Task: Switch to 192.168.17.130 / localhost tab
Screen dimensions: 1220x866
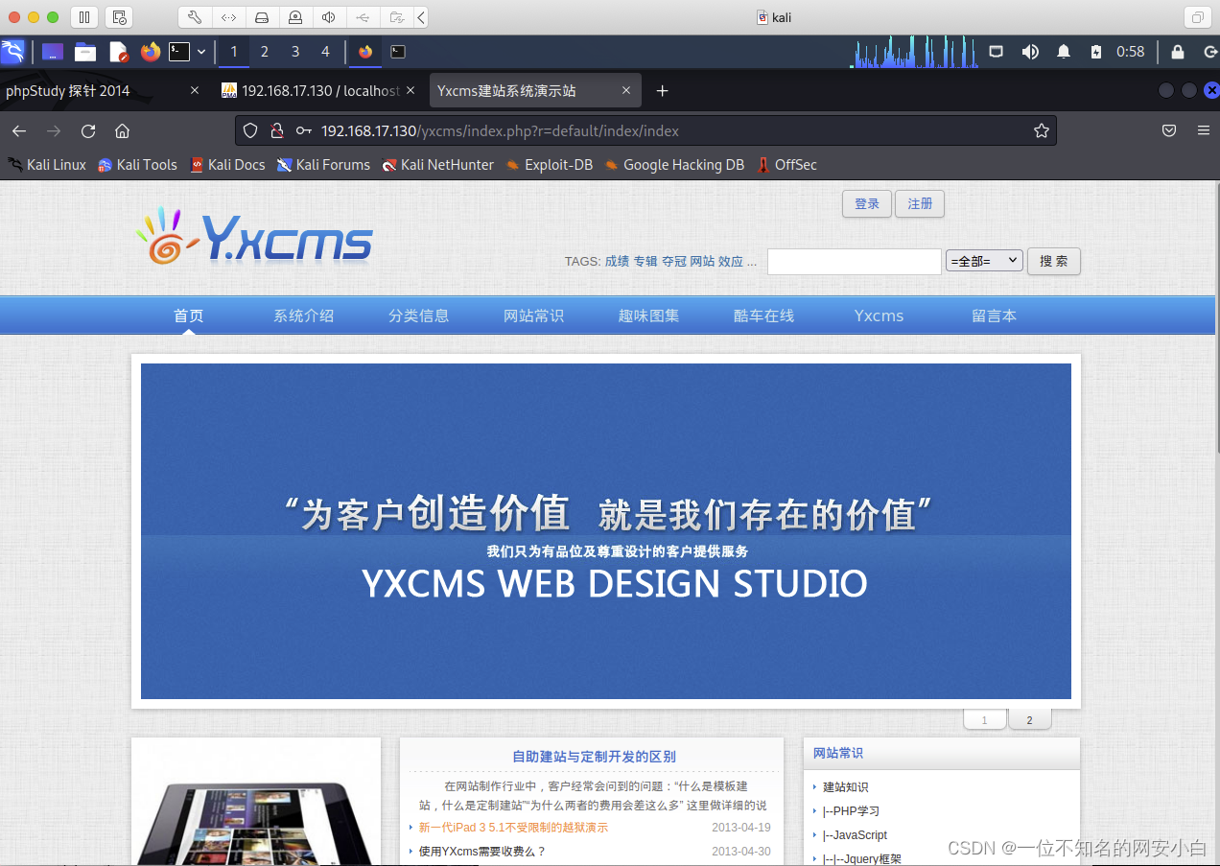Action: point(318,91)
